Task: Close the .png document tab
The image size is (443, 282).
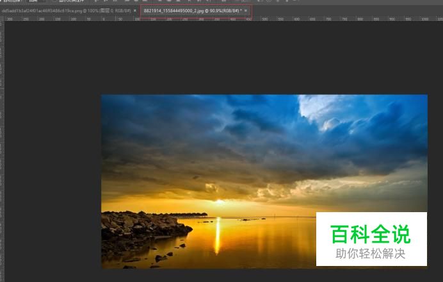Action: (135, 11)
